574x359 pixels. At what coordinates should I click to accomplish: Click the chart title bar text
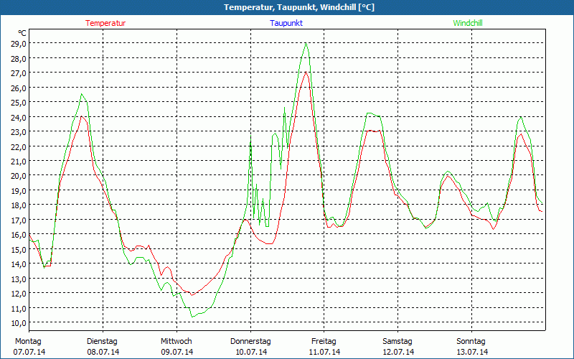pos(287,7)
